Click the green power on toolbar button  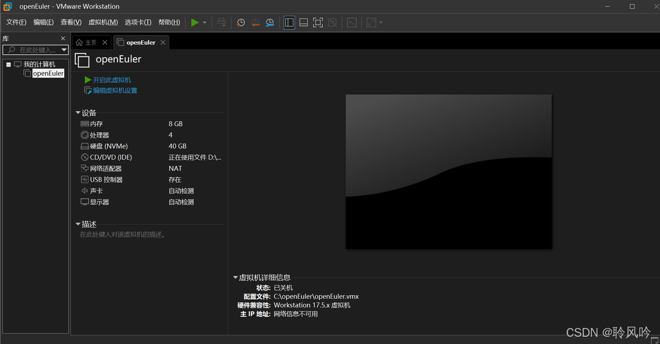click(x=195, y=22)
